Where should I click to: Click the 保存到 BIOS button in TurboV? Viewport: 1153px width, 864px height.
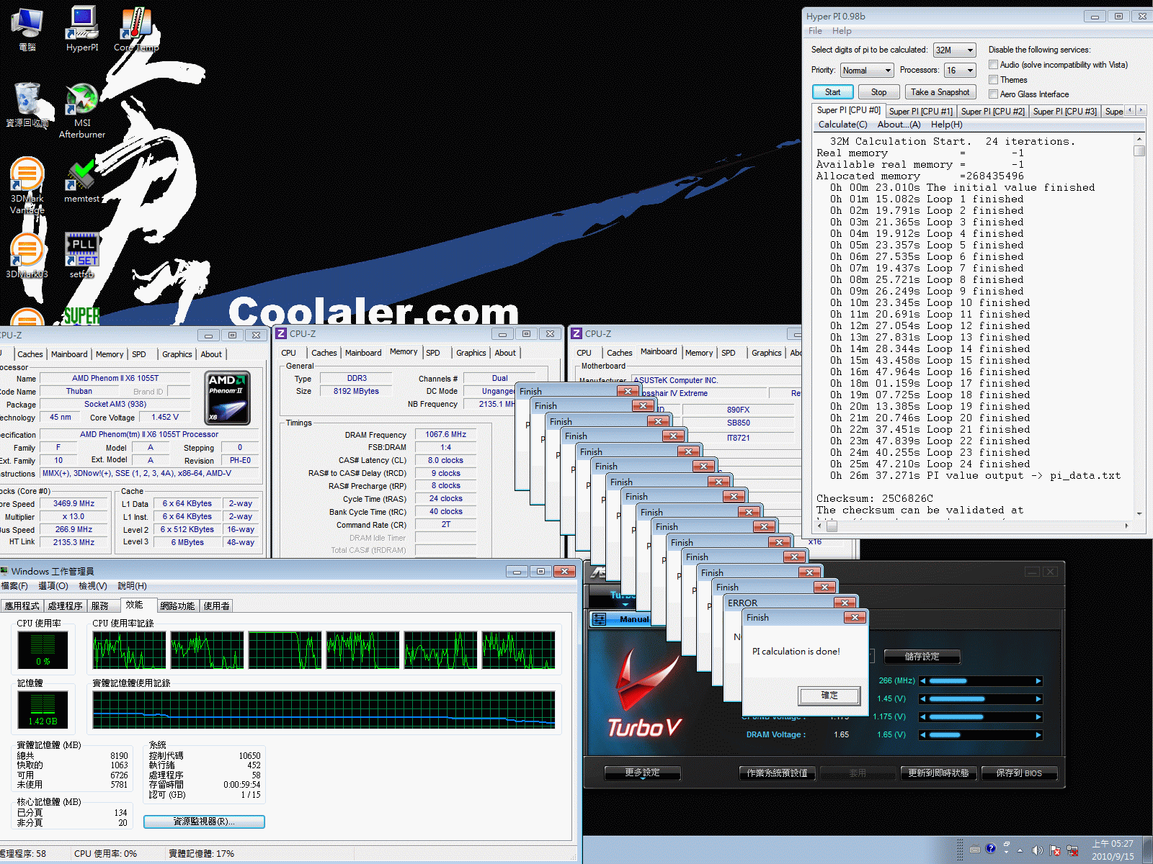pos(1019,773)
